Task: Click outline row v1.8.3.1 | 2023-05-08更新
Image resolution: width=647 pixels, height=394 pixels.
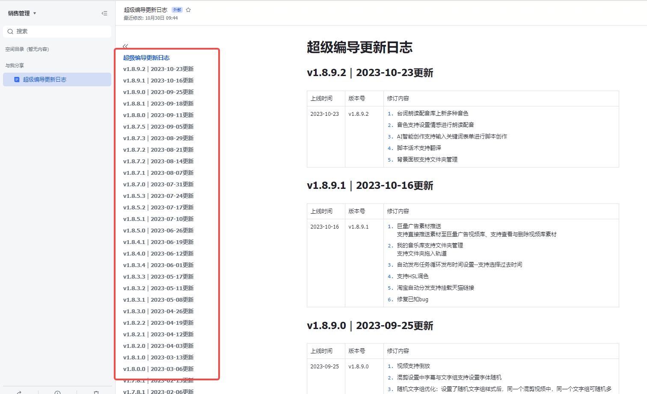Action: (x=158, y=300)
